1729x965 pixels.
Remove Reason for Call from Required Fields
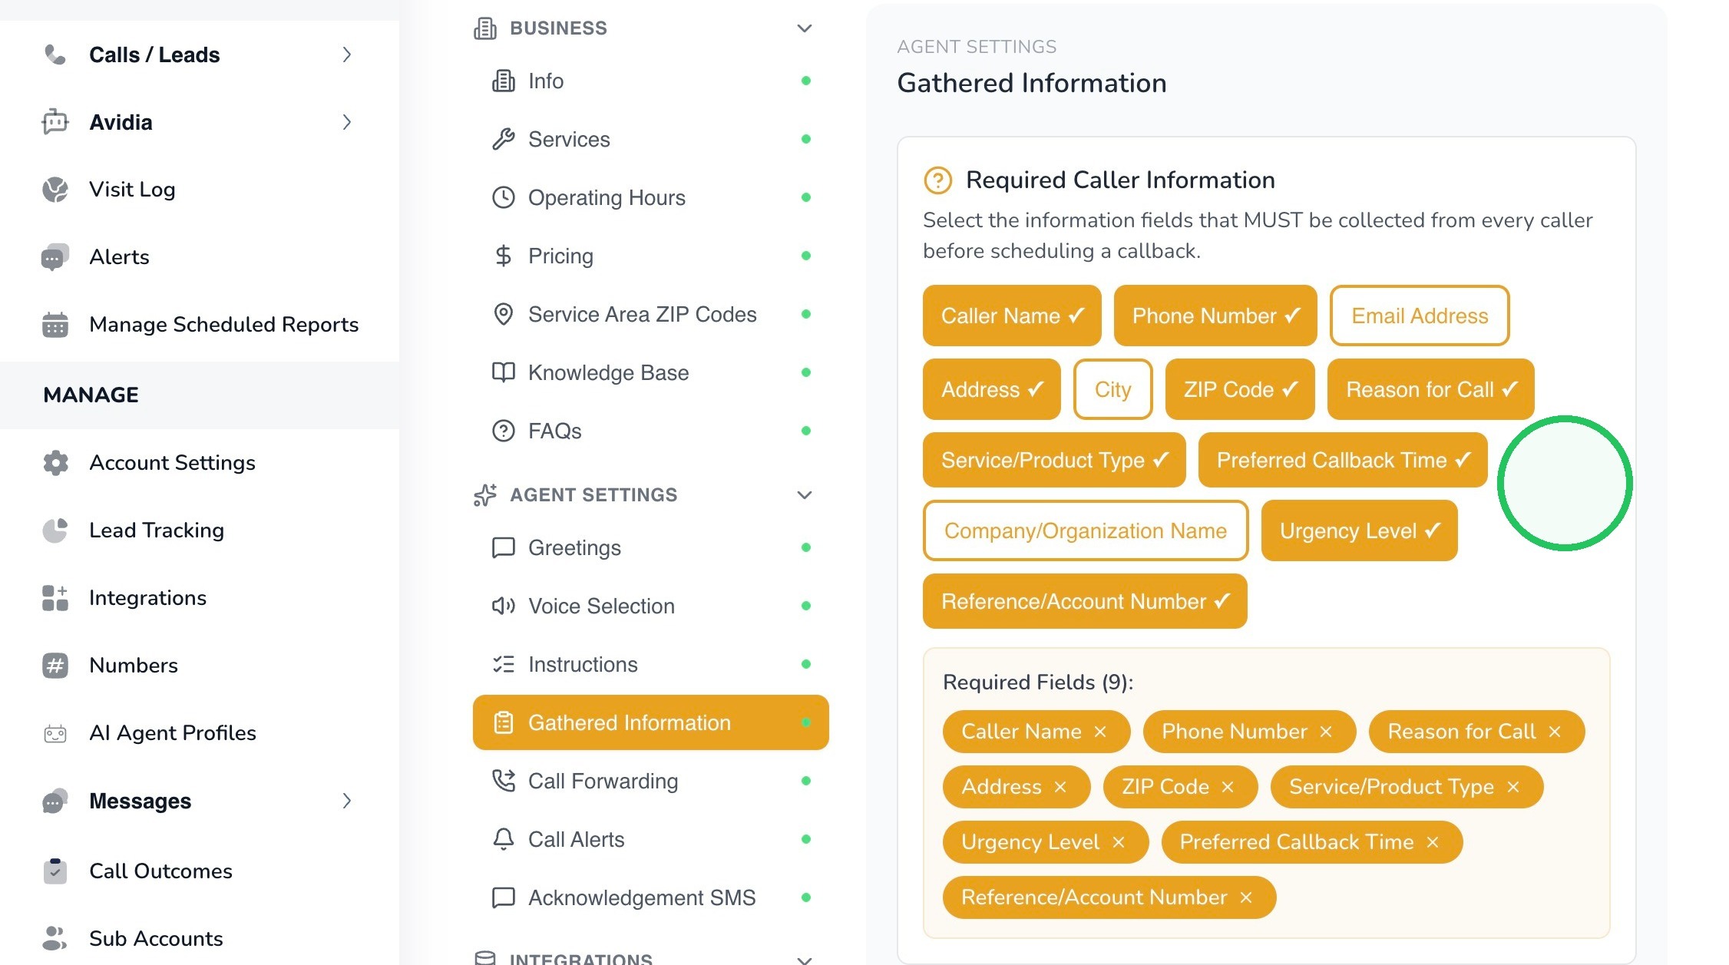pyautogui.click(x=1554, y=732)
